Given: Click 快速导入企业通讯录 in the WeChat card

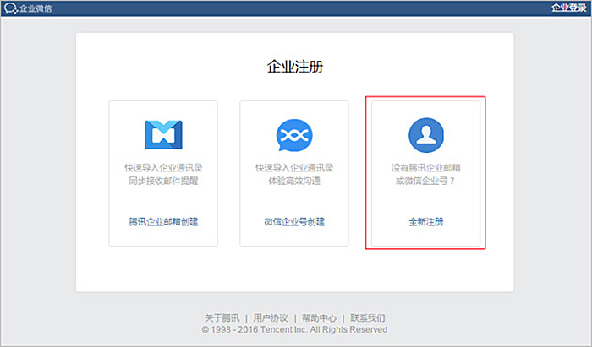Looking at the screenshot, I should [x=294, y=167].
